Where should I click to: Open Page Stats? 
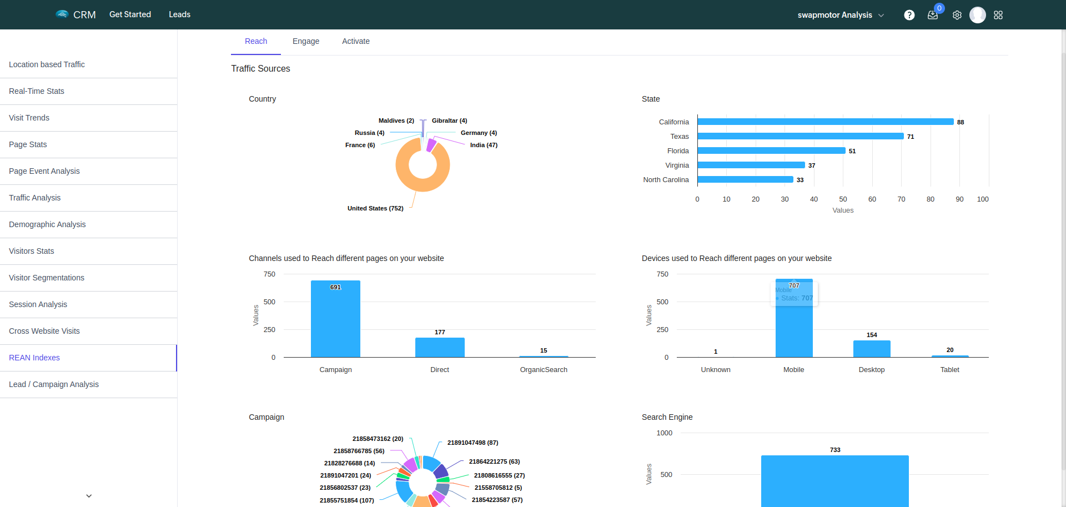[88, 144]
